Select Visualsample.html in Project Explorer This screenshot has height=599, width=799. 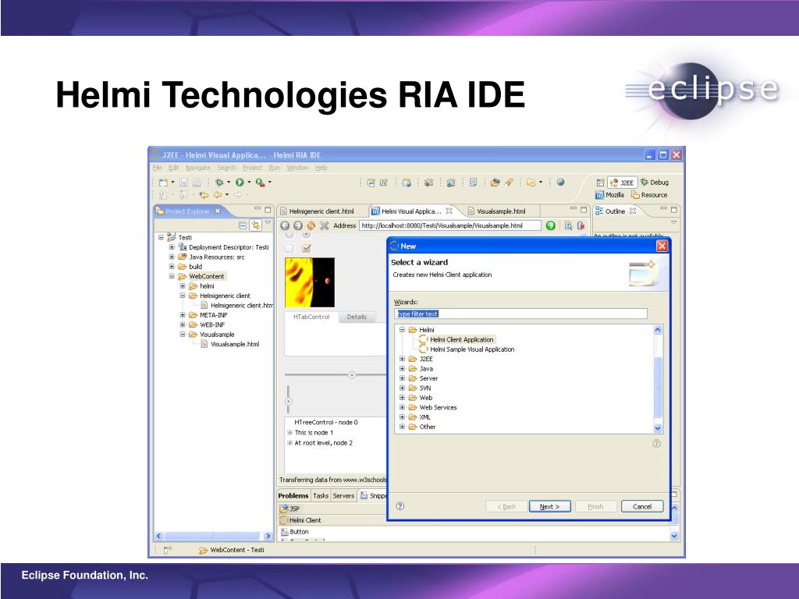click(x=235, y=344)
